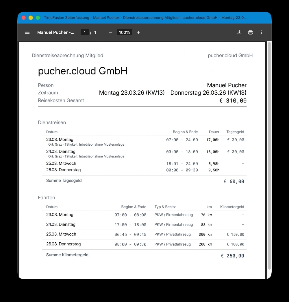Screen dimensions: 289x302
Task: Click '24.03. Dienstag' in the Dienstreisen table
Action: point(61,151)
